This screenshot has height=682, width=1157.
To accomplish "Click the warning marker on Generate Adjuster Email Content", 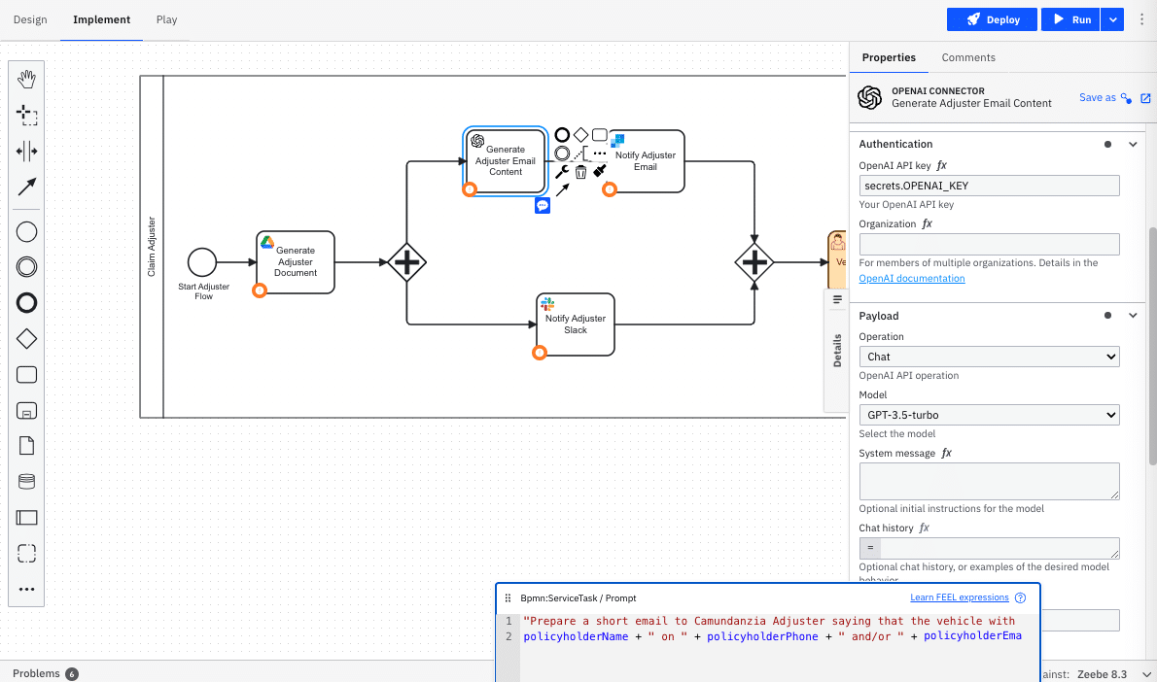I will (470, 189).
